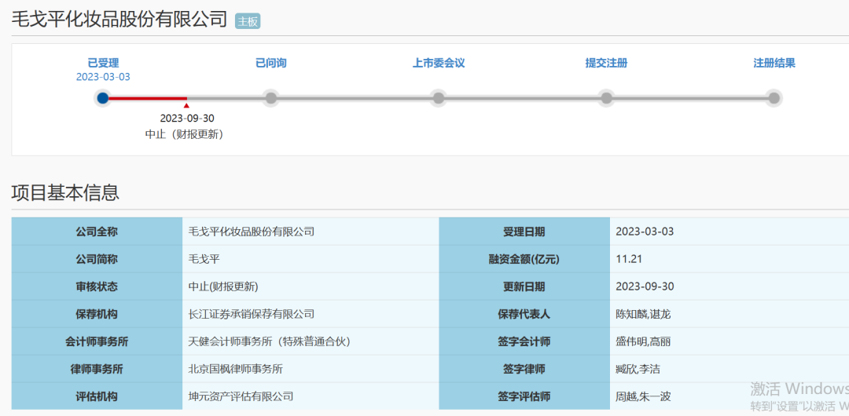Click the 更新日期 label cell
Image resolution: width=849 pixels, height=416 pixels.
pyautogui.click(x=524, y=286)
